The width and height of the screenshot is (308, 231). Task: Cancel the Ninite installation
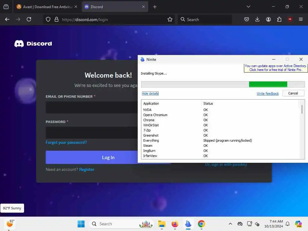[x=293, y=93]
